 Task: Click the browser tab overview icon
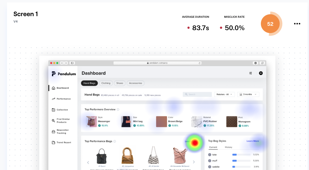click(262, 63)
